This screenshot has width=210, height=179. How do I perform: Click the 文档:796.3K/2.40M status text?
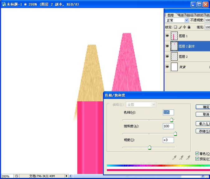click(42, 176)
